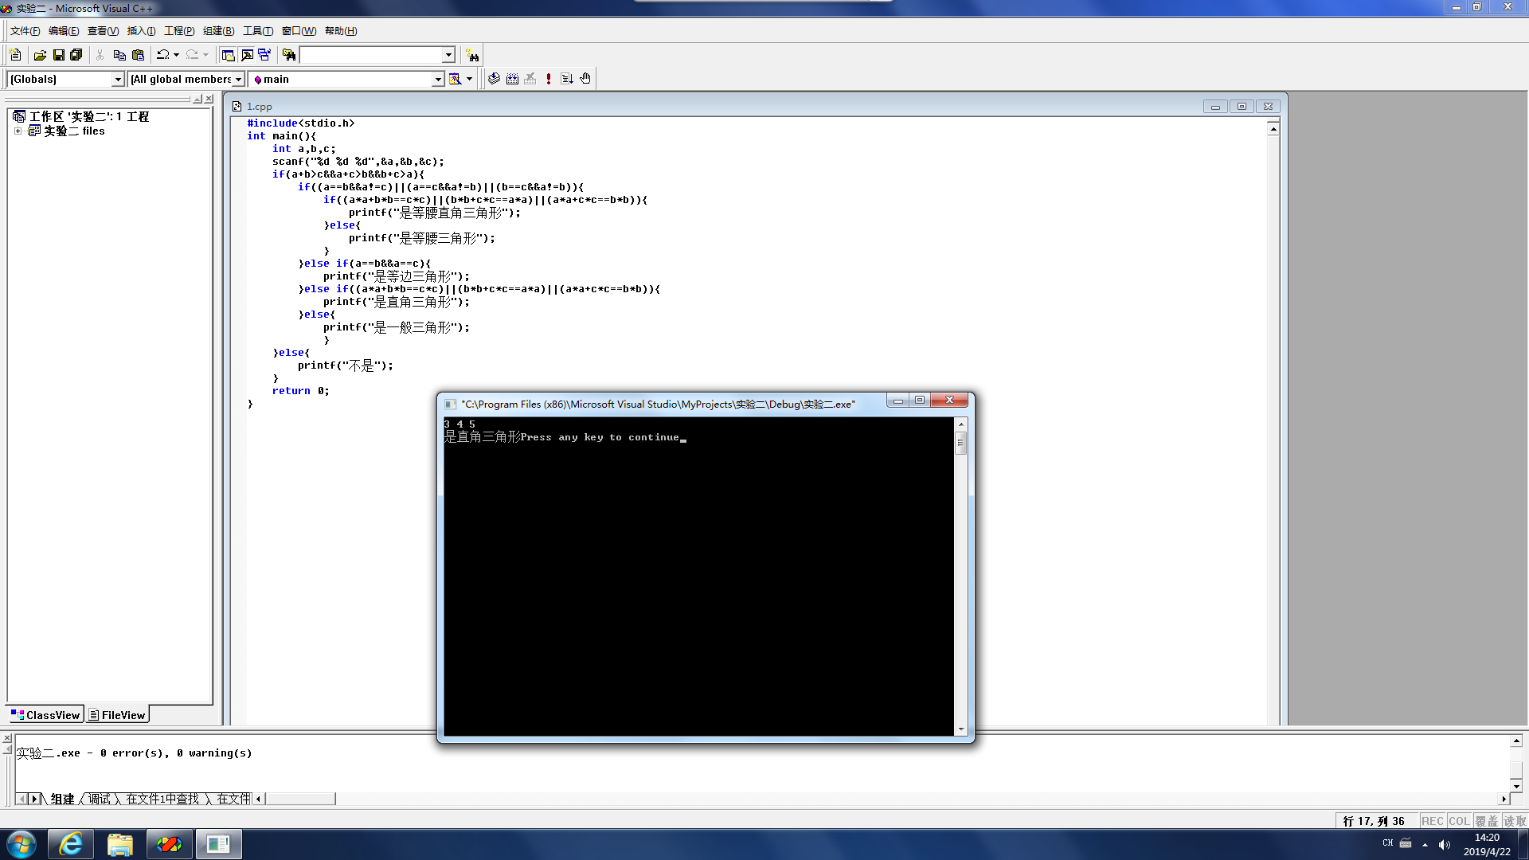This screenshot has width=1529, height=860.
Task: Click the Build icon in build toolbar
Action: click(x=512, y=79)
